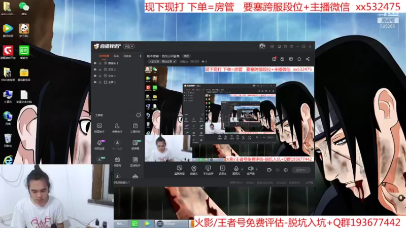406x228 pixels.
Task: Open notifications bell icon
Action: [299, 59]
